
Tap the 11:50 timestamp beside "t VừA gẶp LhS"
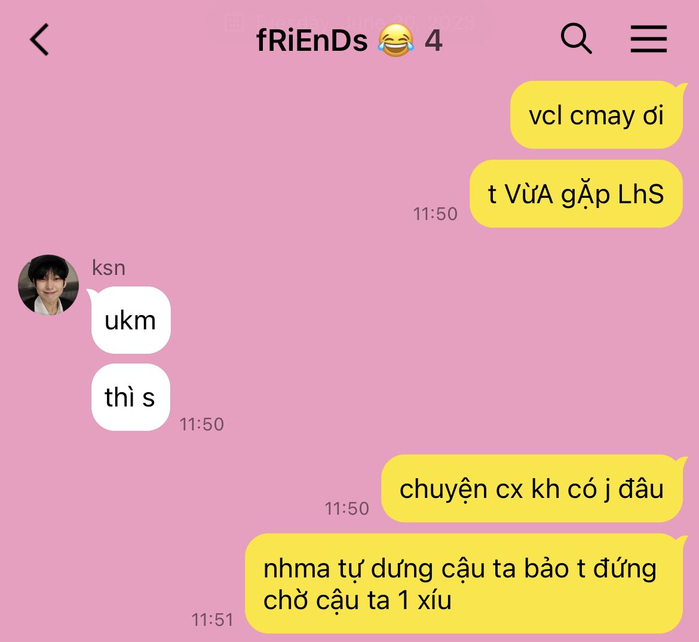(x=435, y=214)
